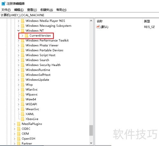
Task: Select the MozillaPlugins key
Action: click(x=32, y=124)
